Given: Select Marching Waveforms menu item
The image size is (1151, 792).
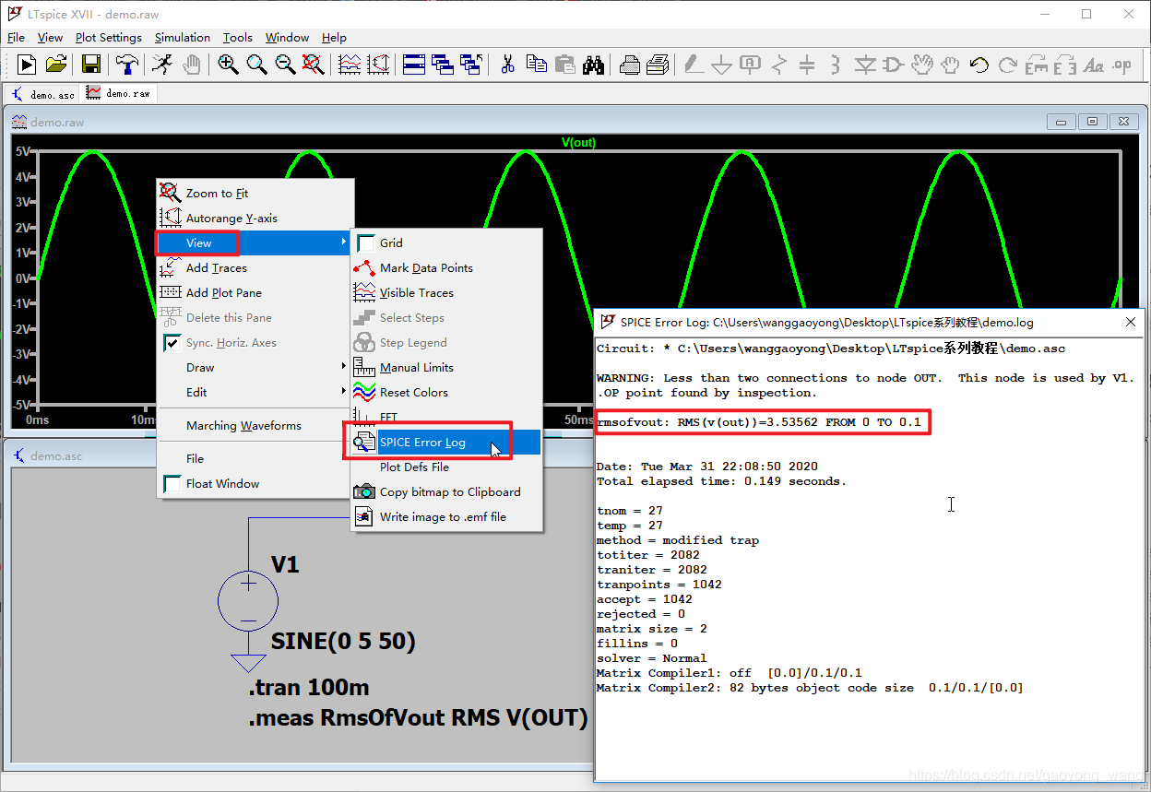Looking at the screenshot, I should pos(255,426).
